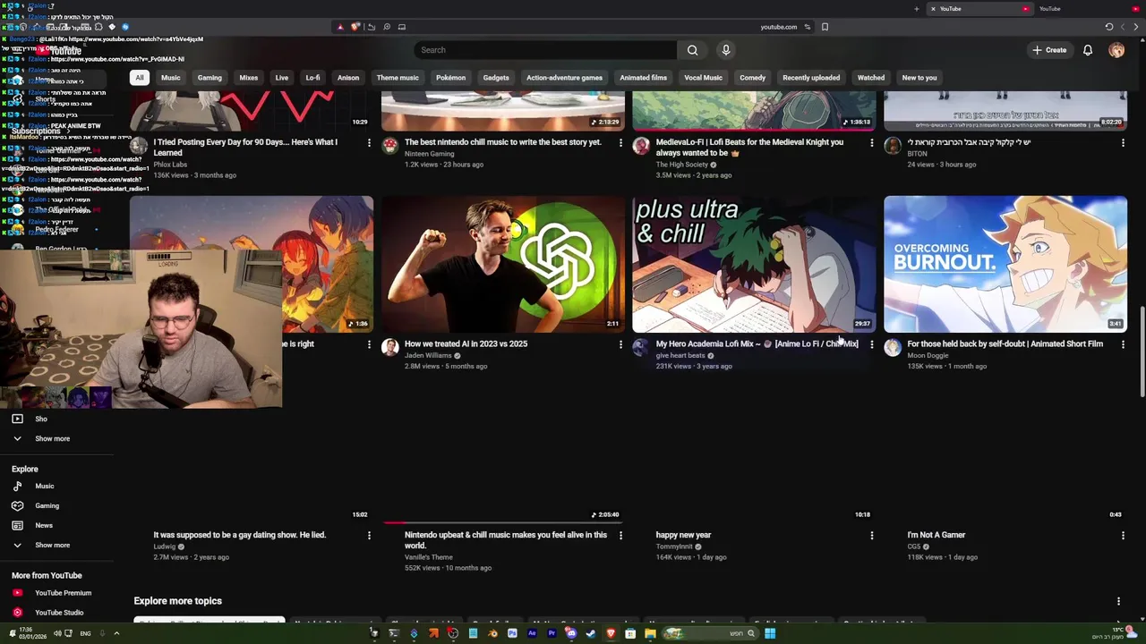Open Premiere Pro from the taskbar
Viewport: 1146px width, 644px height.
pyautogui.click(x=552, y=633)
